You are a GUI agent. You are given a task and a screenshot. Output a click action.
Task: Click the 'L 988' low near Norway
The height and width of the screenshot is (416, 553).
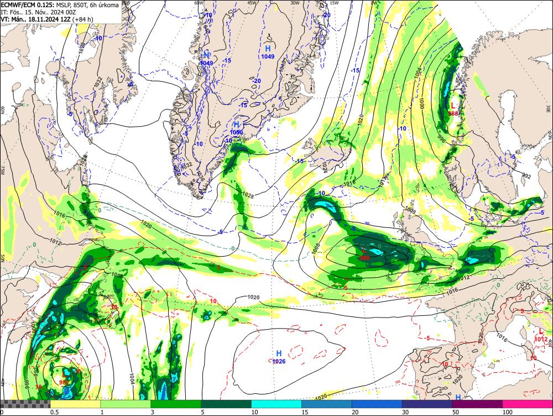453,109
